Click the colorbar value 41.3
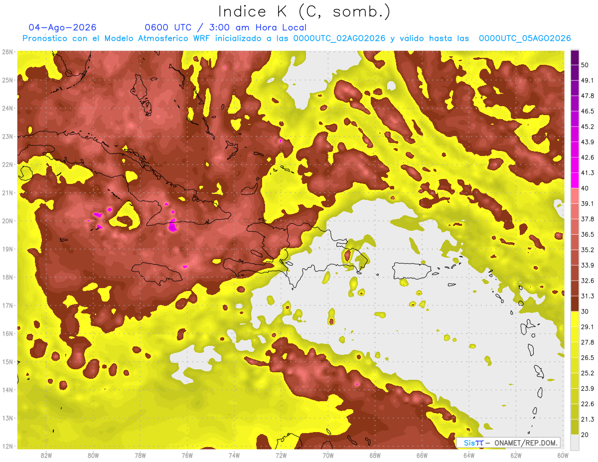The height and width of the screenshot is (462, 598). click(587, 173)
